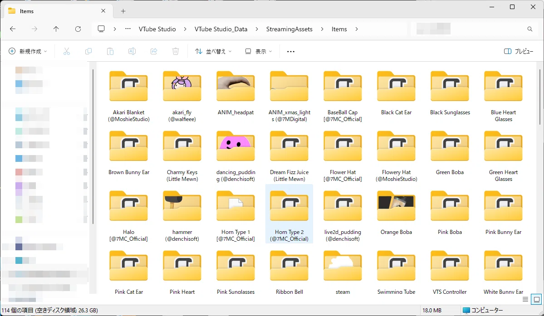Select the steam folder

[343, 272]
